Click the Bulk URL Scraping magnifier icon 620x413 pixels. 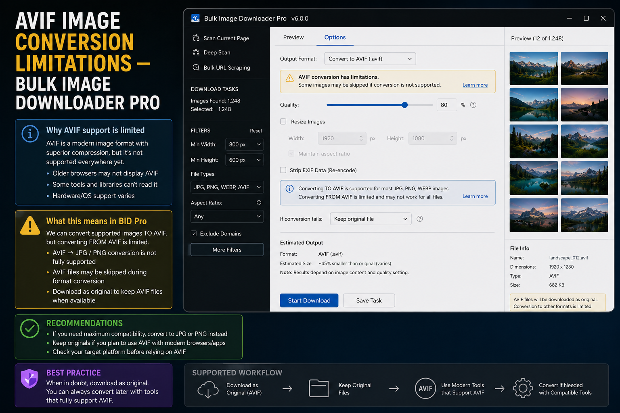[x=196, y=67]
